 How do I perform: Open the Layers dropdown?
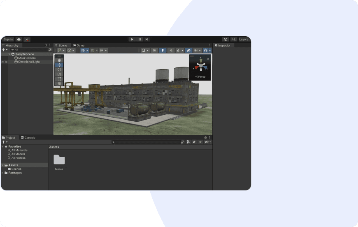point(244,39)
